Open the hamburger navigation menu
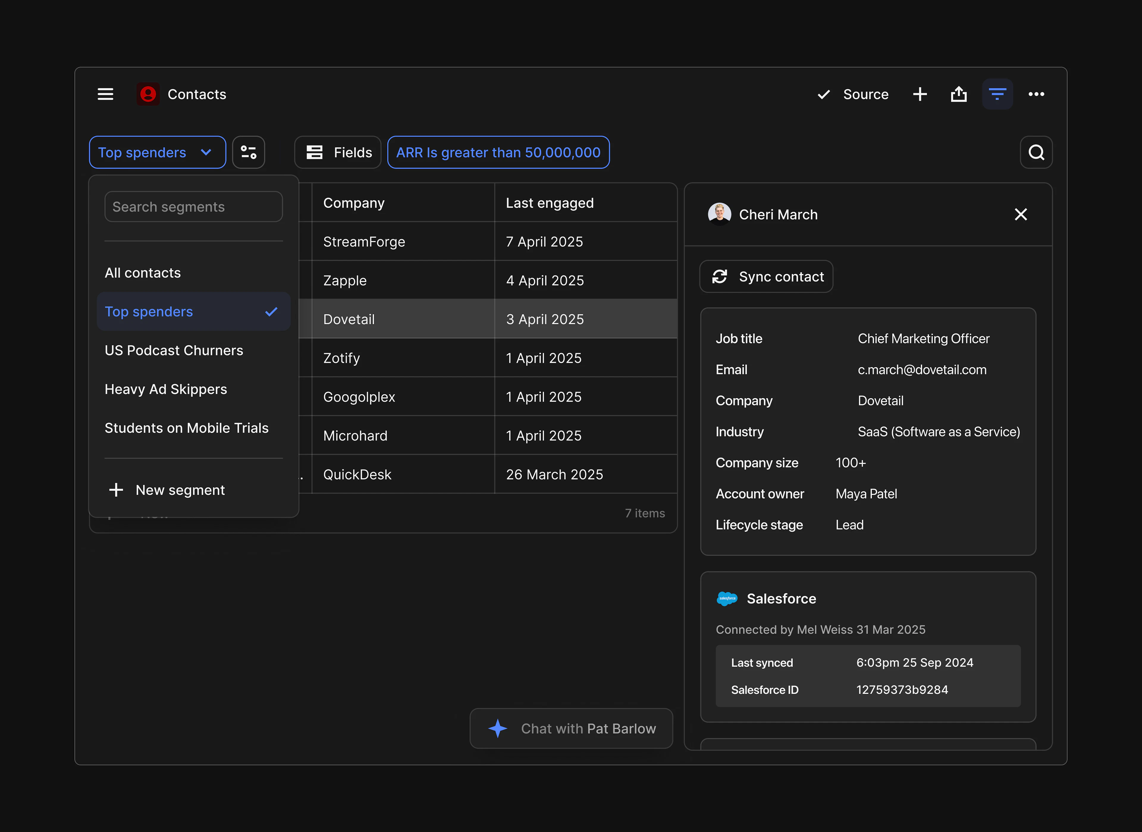This screenshot has width=1142, height=832. click(x=105, y=94)
